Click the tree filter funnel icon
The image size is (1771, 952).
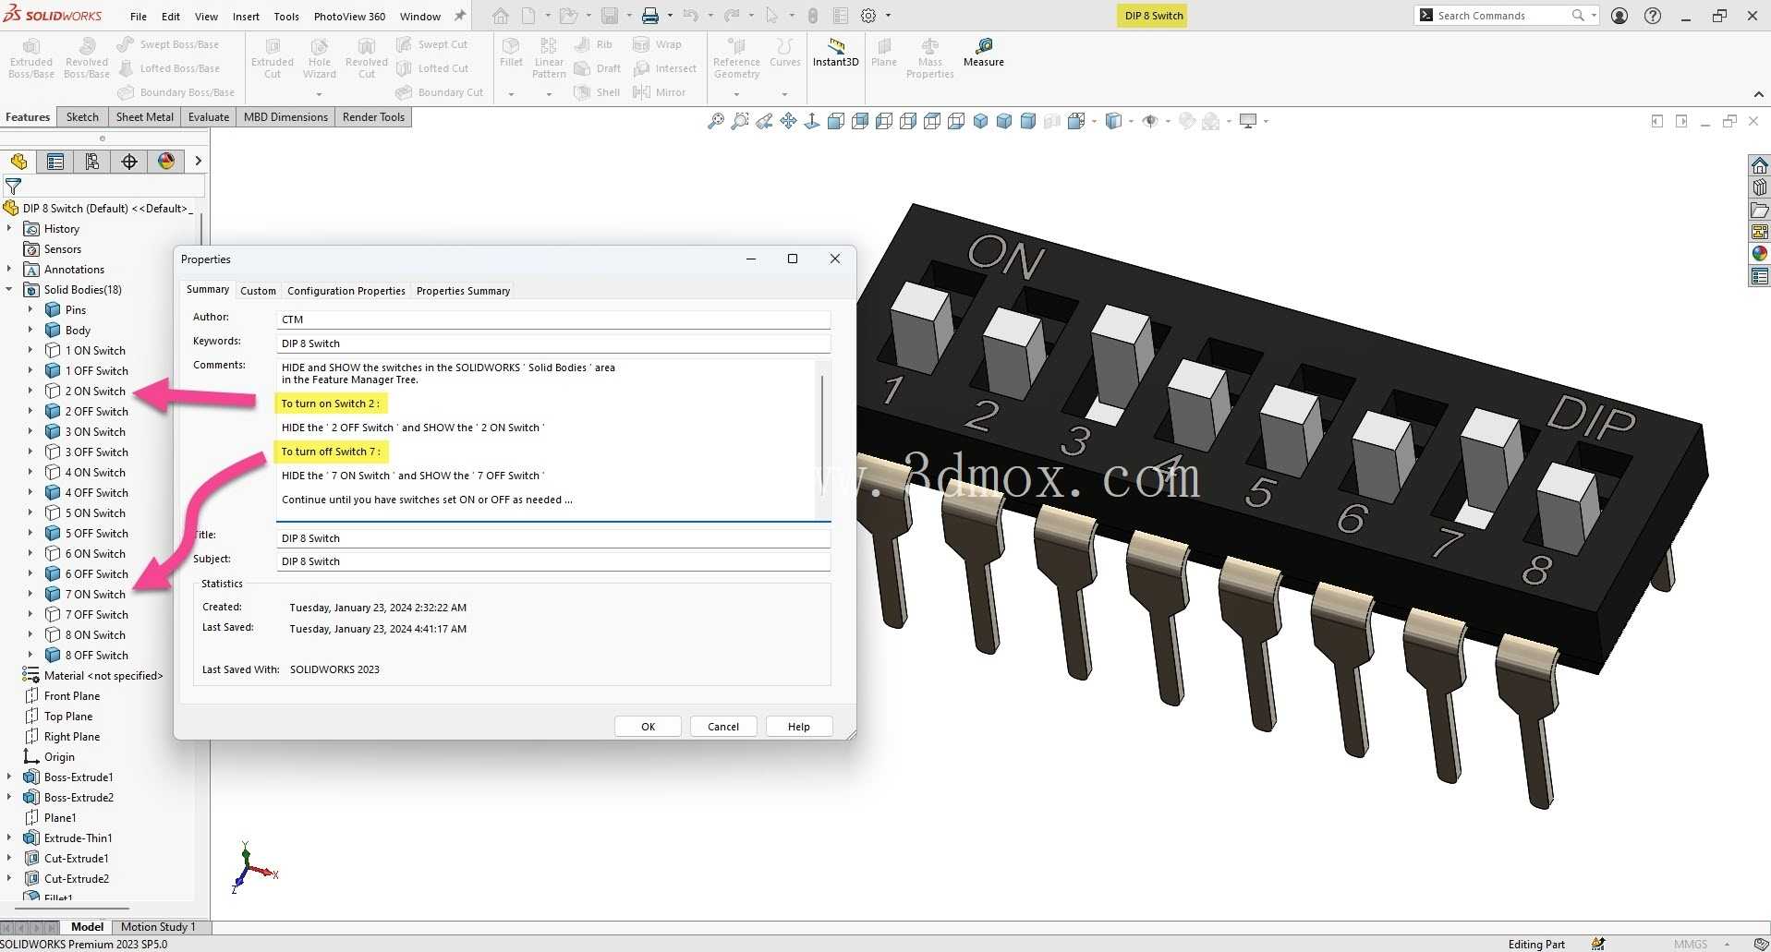(13, 187)
